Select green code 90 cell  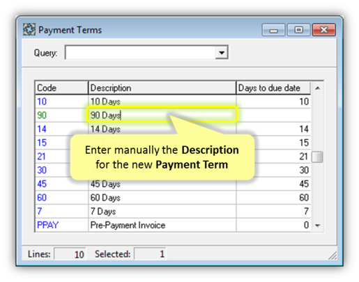(x=61, y=115)
